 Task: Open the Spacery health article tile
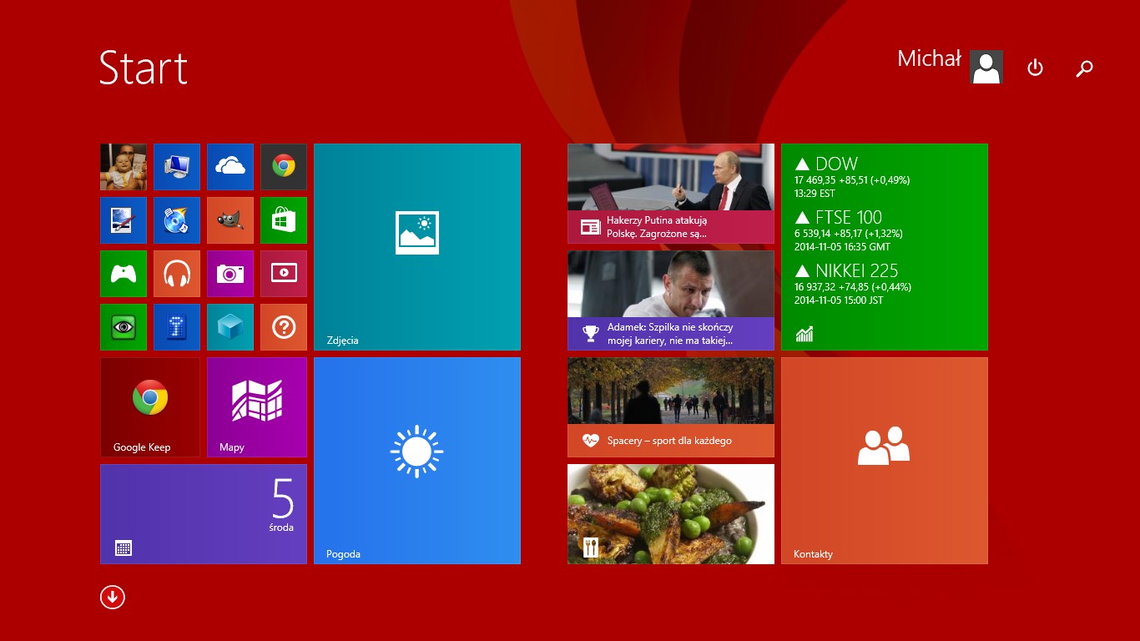(x=671, y=407)
